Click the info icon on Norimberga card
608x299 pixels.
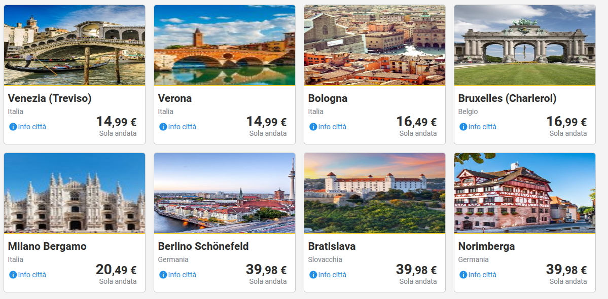(463, 275)
